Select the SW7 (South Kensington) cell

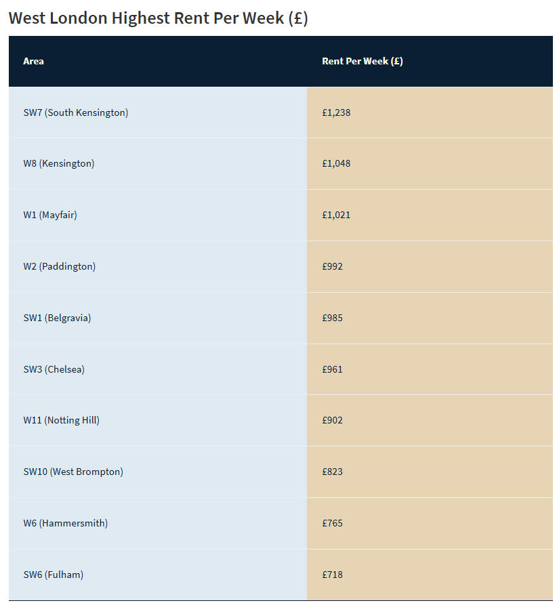158,112
